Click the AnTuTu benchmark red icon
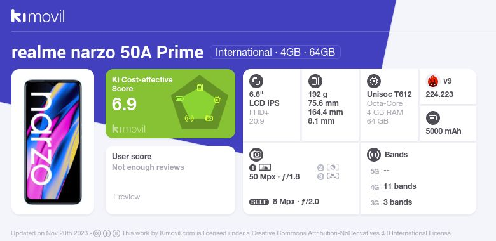Image resolution: width=496 pixels, height=241 pixels. tap(432, 81)
